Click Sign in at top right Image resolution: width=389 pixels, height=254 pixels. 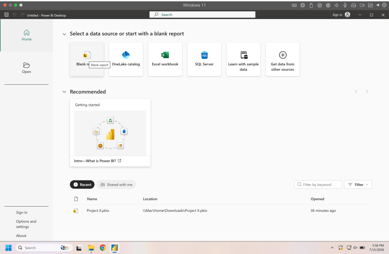[337, 15]
